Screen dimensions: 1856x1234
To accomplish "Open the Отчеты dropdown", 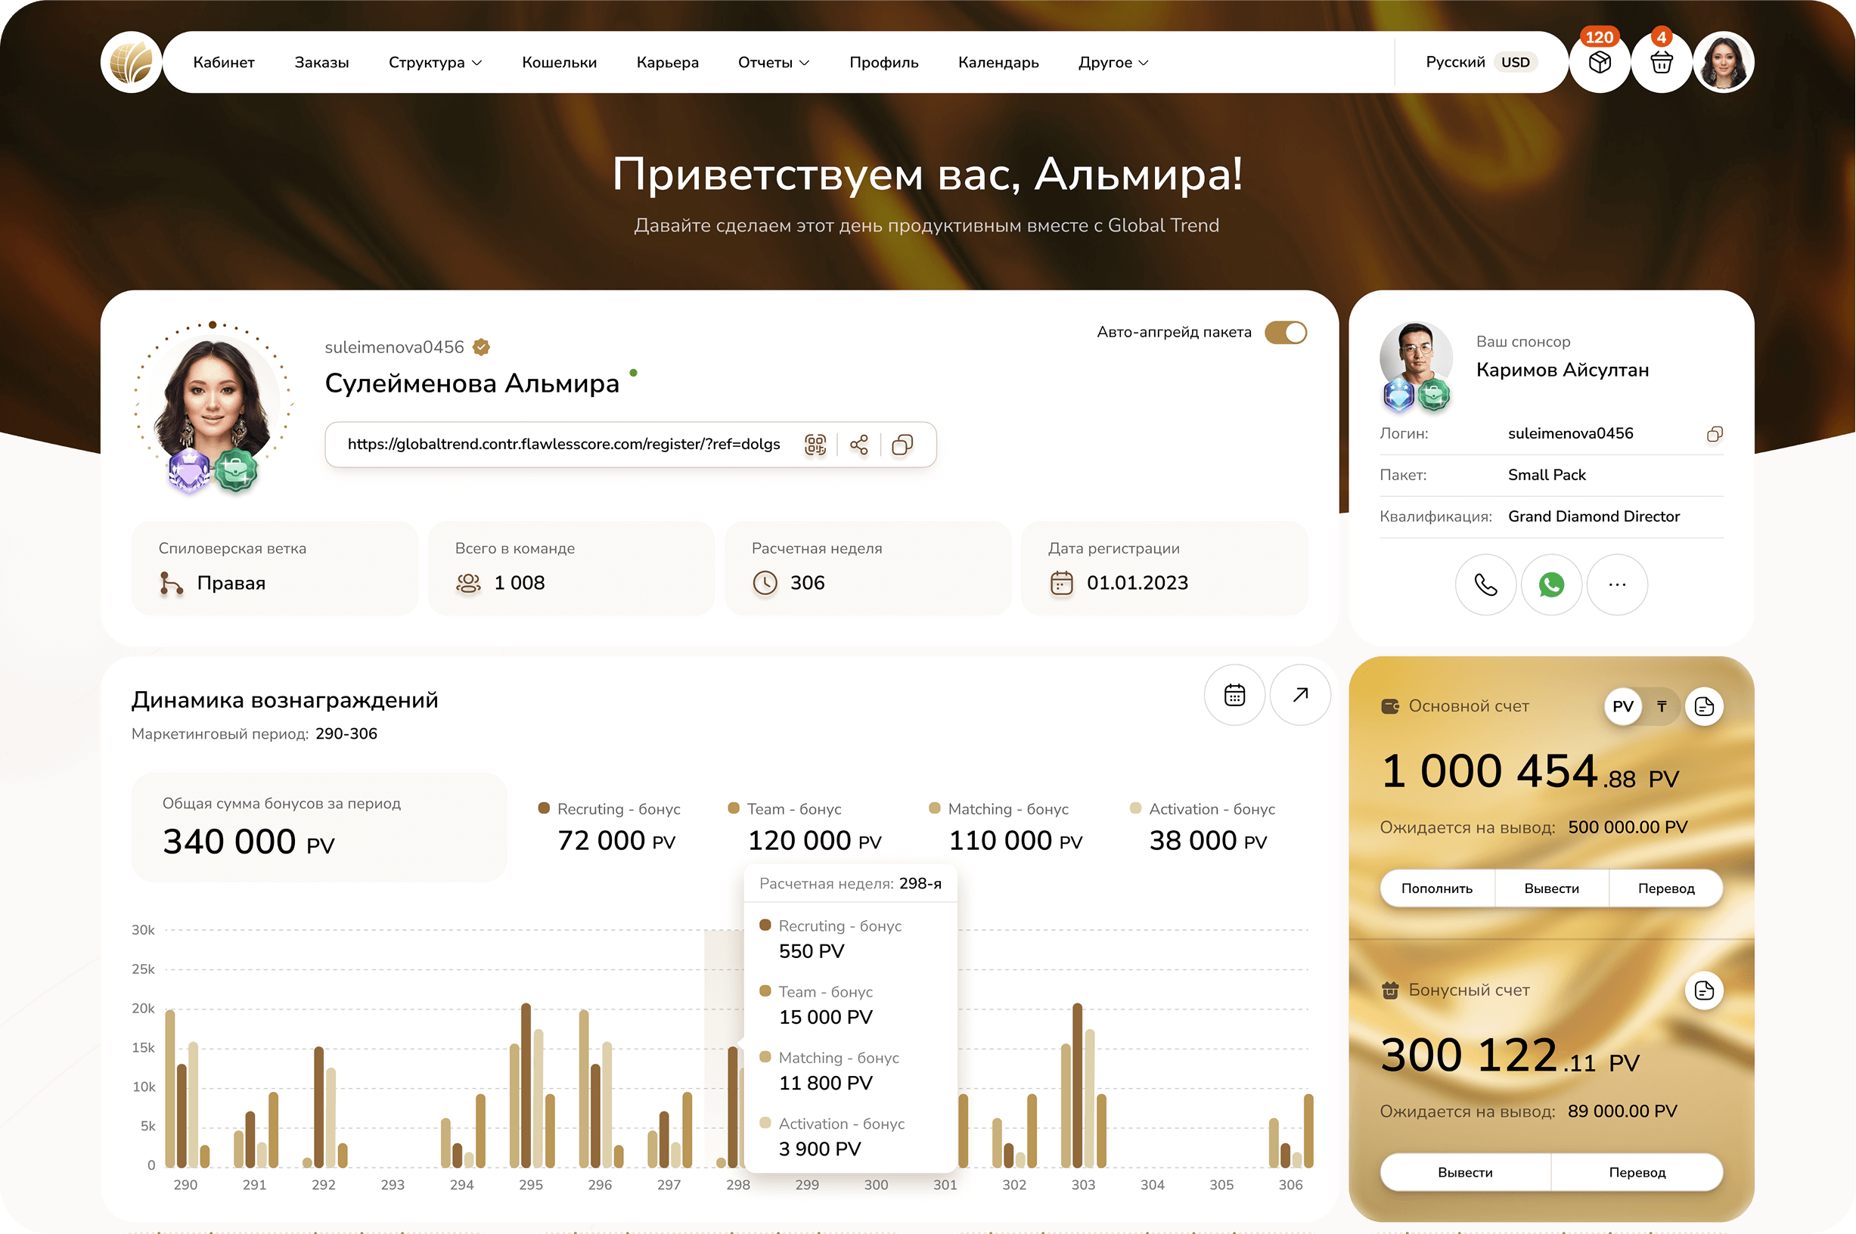I will [773, 62].
